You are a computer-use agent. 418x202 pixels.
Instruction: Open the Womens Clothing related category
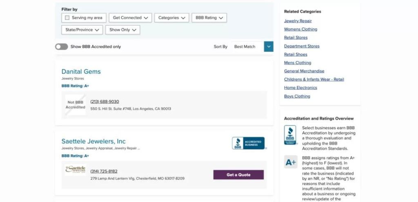pyautogui.click(x=301, y=29)
